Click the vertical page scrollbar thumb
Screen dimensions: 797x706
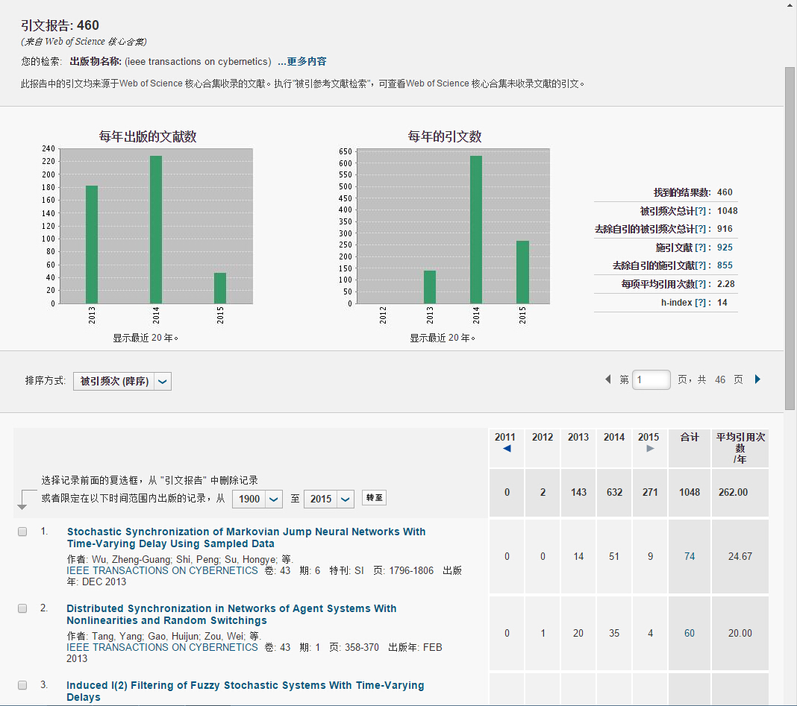pos(790,239)
